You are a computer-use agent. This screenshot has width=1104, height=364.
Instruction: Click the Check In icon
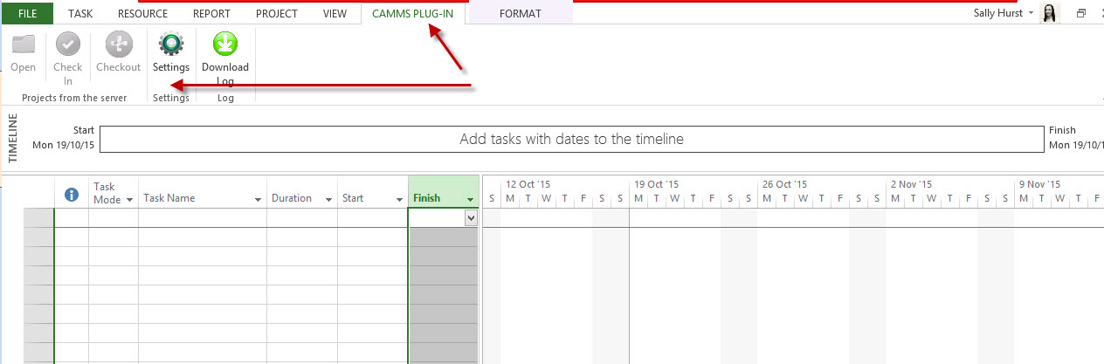pos(67,45)
